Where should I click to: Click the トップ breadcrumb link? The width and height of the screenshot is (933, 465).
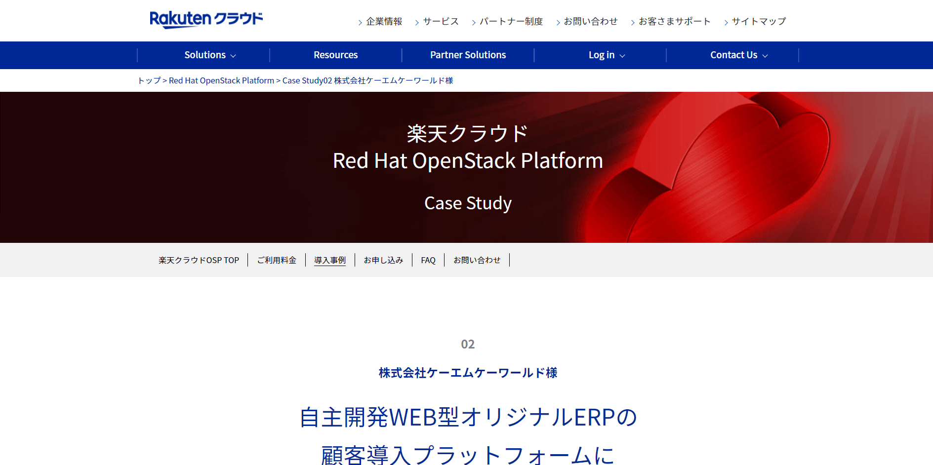click(149, 80)
